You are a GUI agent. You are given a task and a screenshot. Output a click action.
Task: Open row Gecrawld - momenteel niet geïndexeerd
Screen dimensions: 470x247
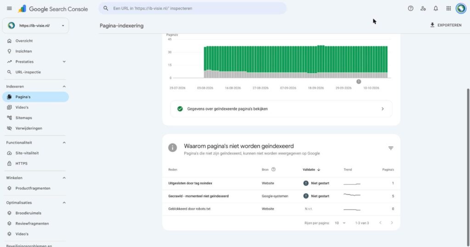(x=281, y=196)
